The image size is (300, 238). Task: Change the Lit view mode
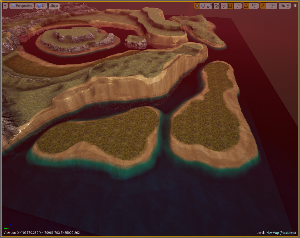tap(41, 6)
